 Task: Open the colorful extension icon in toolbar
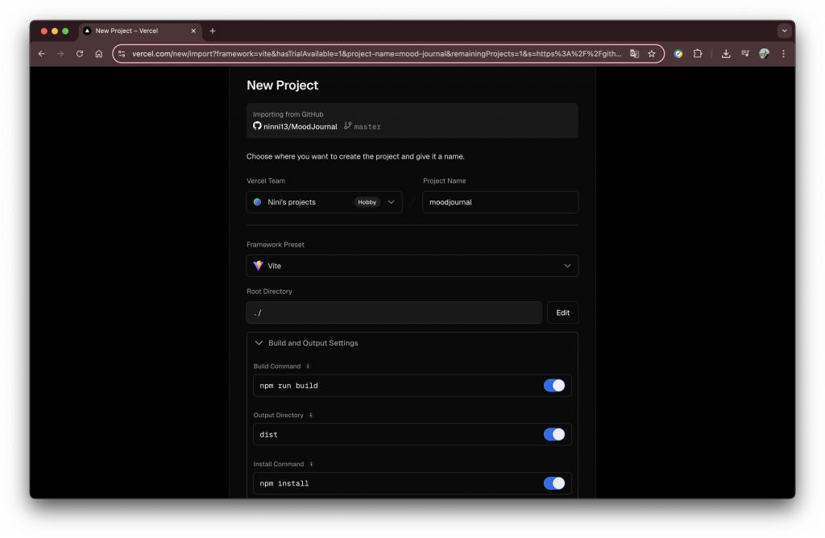[678, 54]
